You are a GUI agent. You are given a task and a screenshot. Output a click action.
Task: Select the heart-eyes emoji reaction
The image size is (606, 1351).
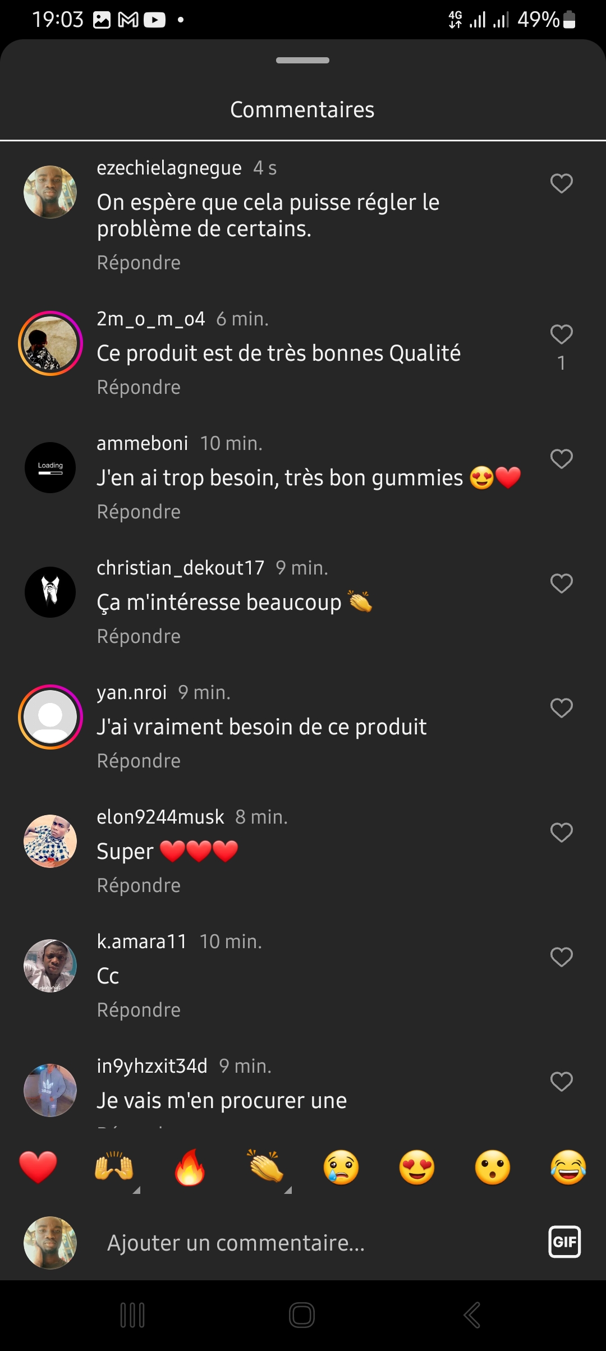pos(417,1167)
